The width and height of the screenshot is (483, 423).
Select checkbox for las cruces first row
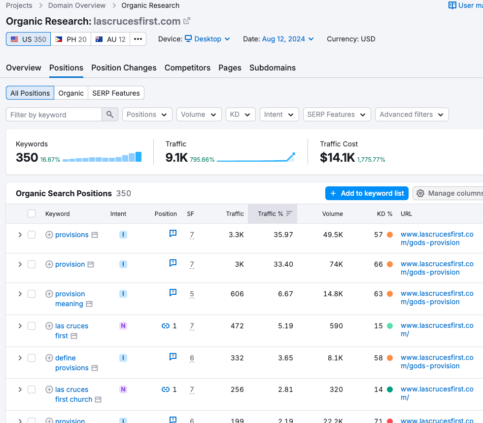pos(32,326)
